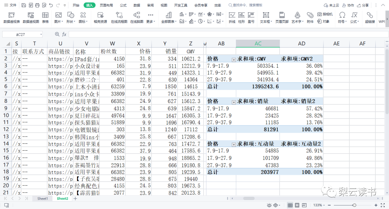Insert a PivotTable (数据透视表)

[12, 18]
